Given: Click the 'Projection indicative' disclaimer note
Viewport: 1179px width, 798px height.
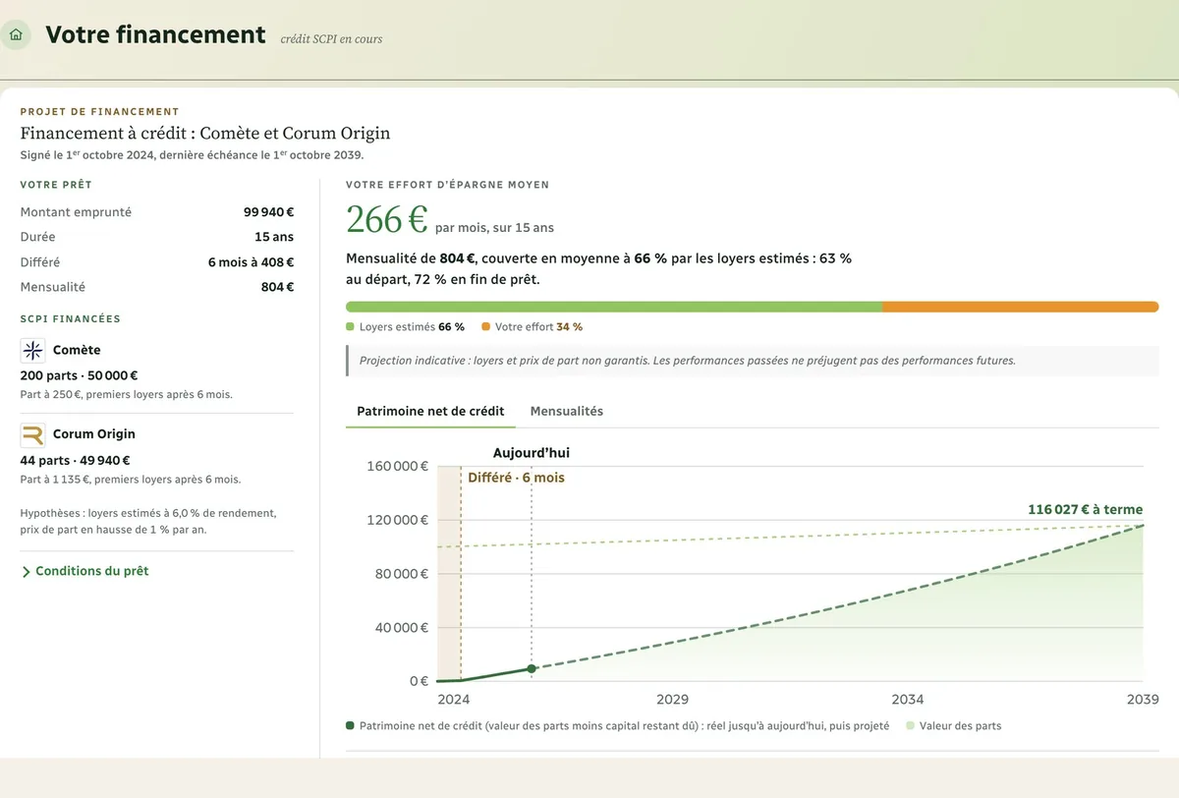Looking at the screenshot, I should pos(753,361).
